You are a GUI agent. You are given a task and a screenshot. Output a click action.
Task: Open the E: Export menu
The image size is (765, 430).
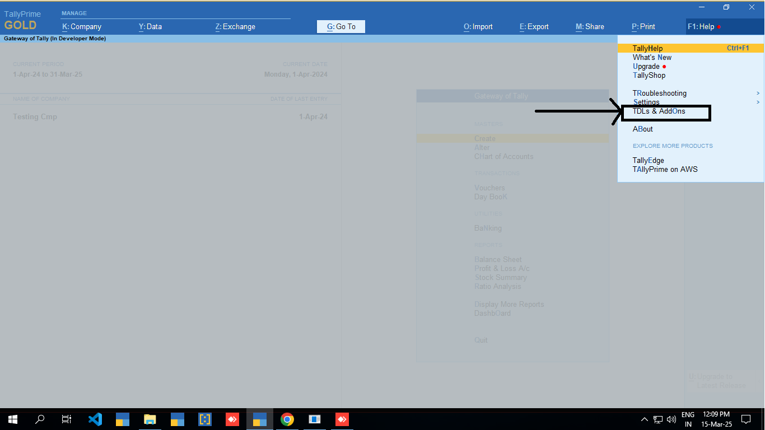(x=534, y=26)
